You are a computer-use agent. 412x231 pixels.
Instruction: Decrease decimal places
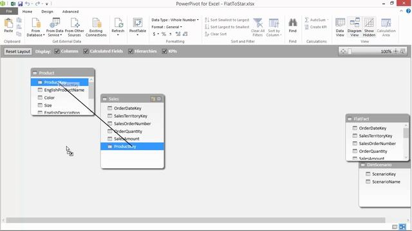tap(185, 34)
